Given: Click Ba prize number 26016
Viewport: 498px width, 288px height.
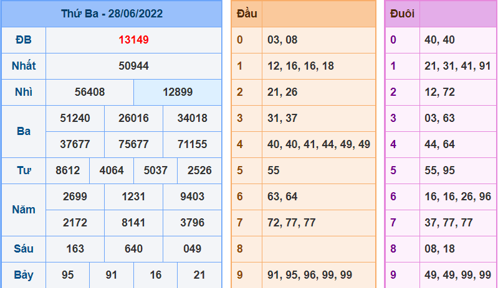Looking at the screenshot, I should 134,118.
